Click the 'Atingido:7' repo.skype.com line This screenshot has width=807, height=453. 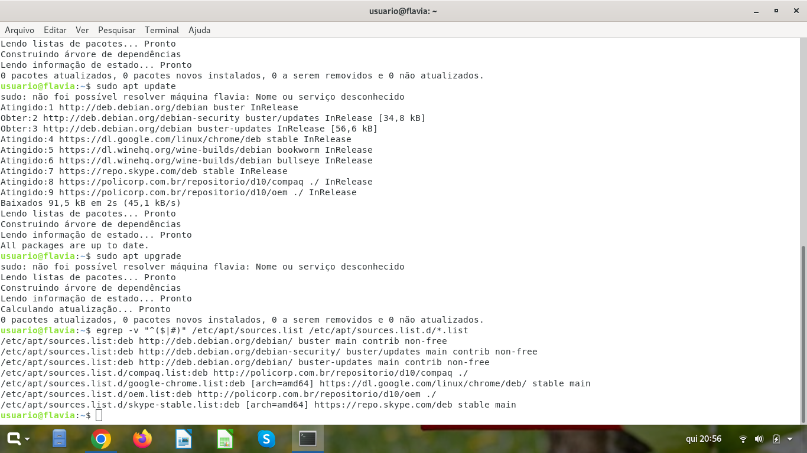pos(144,171)
